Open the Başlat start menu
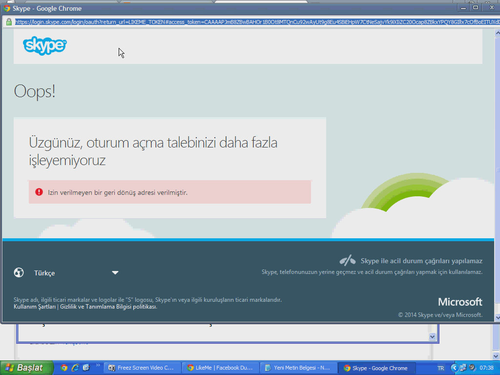 [26, 368]
